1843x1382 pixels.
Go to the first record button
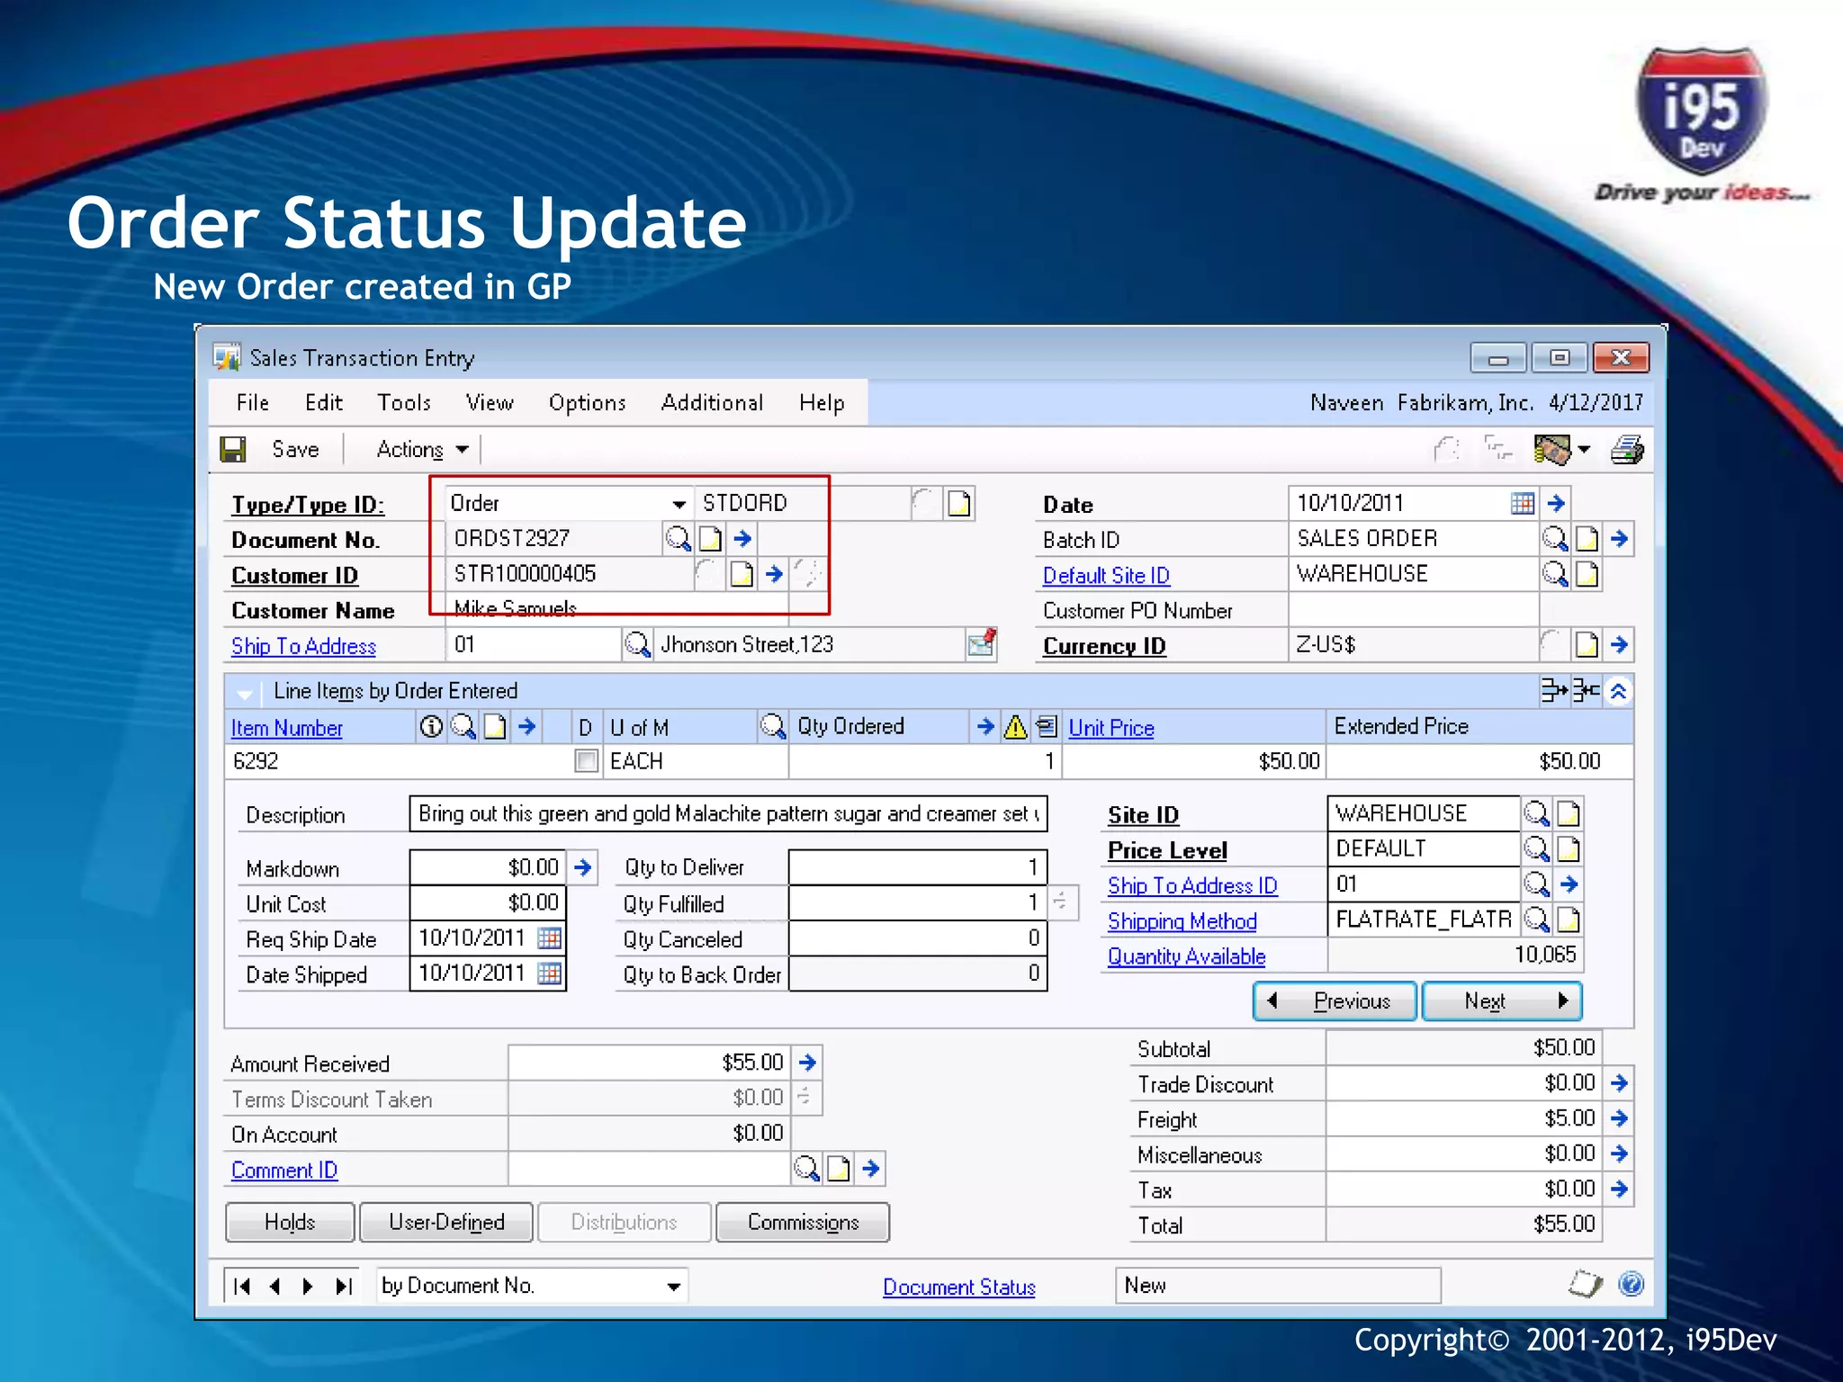pos(241,1286)
